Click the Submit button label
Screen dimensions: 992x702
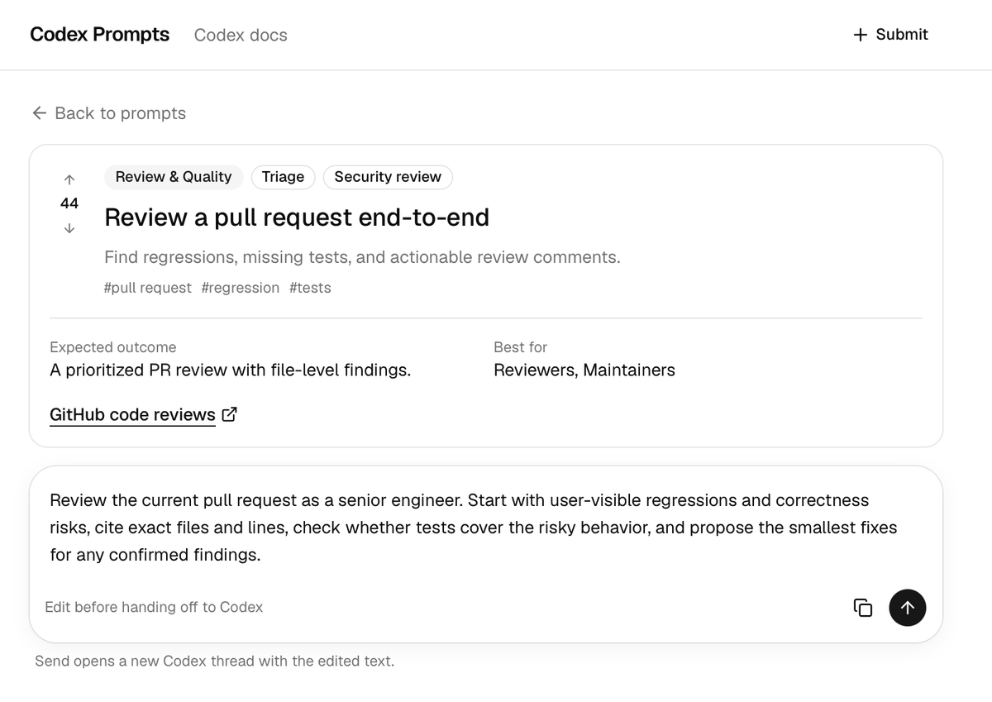(902, 35)
